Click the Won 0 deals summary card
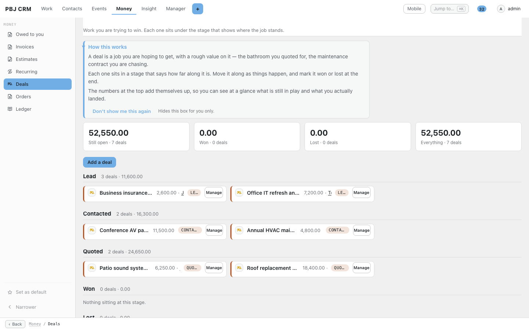The image size is (529, 330). (247, 137)
